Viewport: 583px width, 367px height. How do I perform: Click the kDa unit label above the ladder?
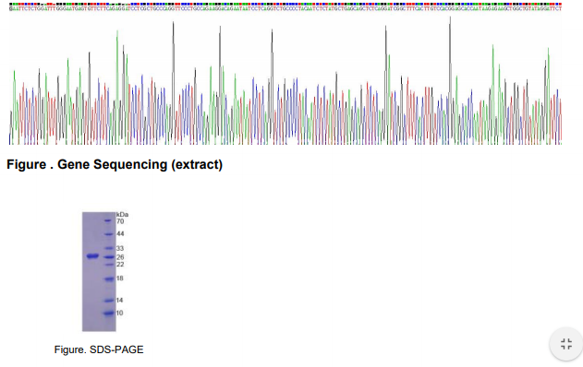point(122,215)
